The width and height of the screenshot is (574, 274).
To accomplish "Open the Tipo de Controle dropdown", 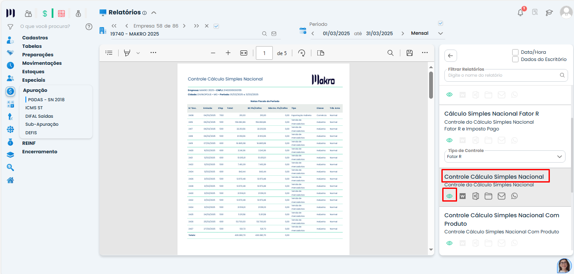I will (x=506, y=157).
